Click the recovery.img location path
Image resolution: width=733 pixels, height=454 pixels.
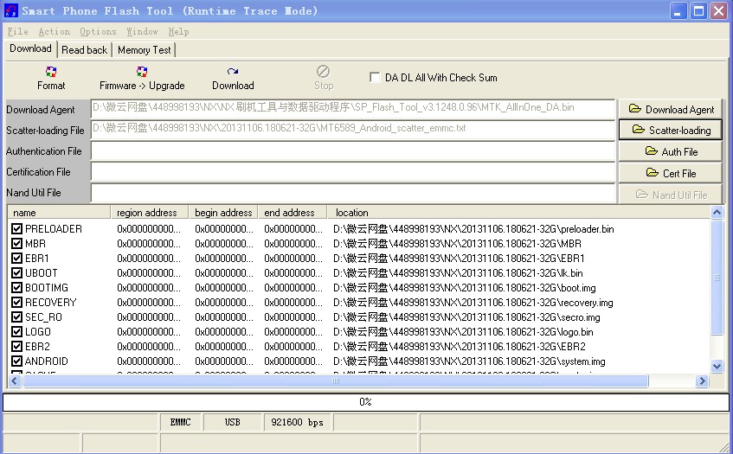click(473, 302)
